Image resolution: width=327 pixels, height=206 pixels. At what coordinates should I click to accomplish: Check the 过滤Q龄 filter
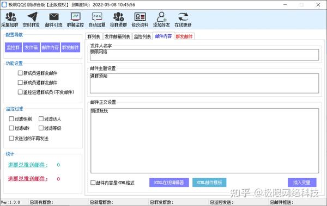point(11,128)
